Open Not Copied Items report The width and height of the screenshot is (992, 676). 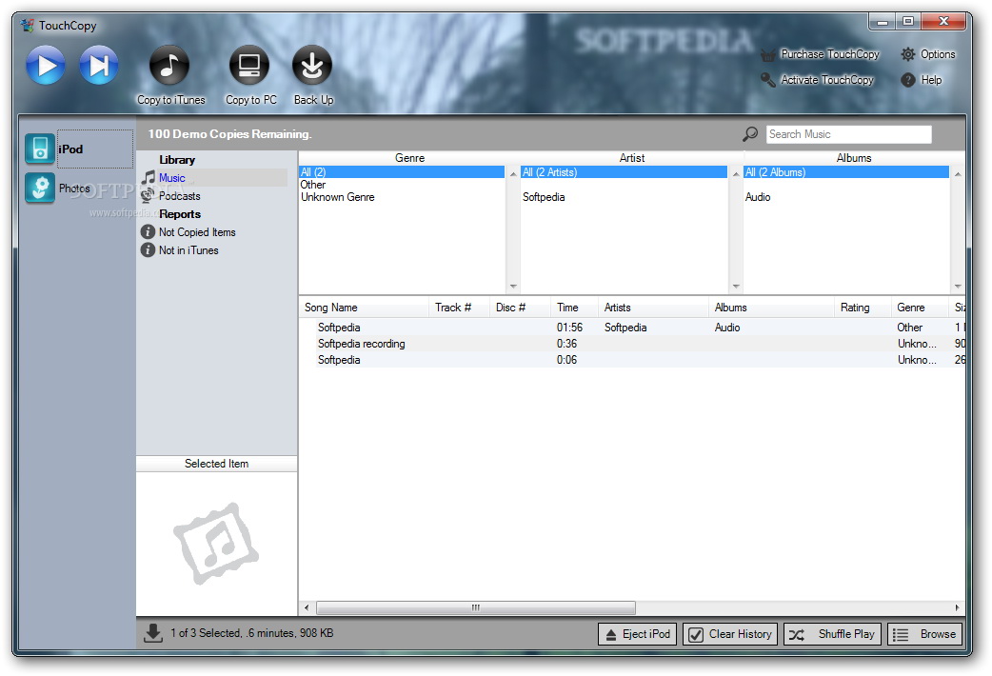(197, 232)
